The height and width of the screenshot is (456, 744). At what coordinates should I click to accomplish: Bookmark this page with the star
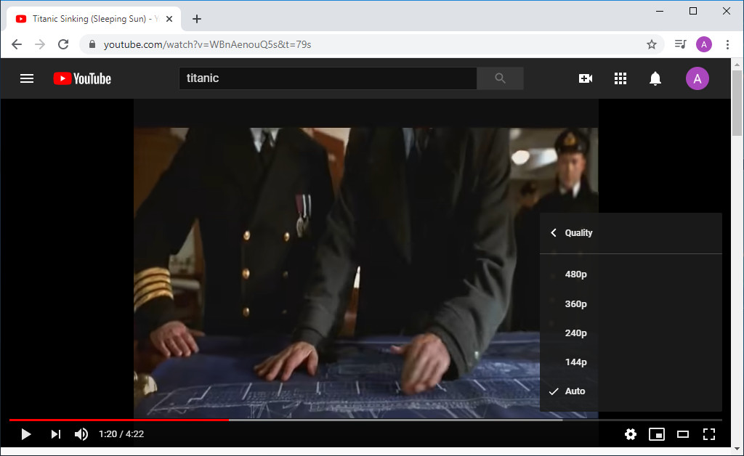(x=652, y=44)
